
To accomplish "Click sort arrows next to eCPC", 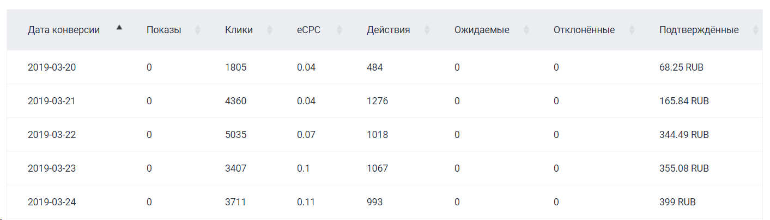I will 339,30.
